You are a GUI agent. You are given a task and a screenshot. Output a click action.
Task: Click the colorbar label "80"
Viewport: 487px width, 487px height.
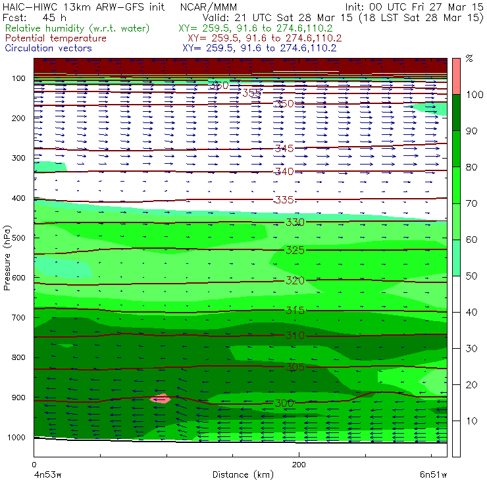pos(471,167)
